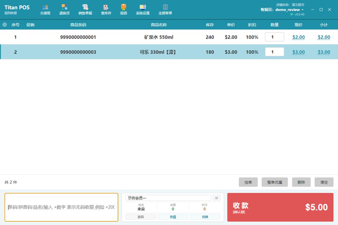Maximize the Titan POS window
338x225 pixels.
(321, 10)
